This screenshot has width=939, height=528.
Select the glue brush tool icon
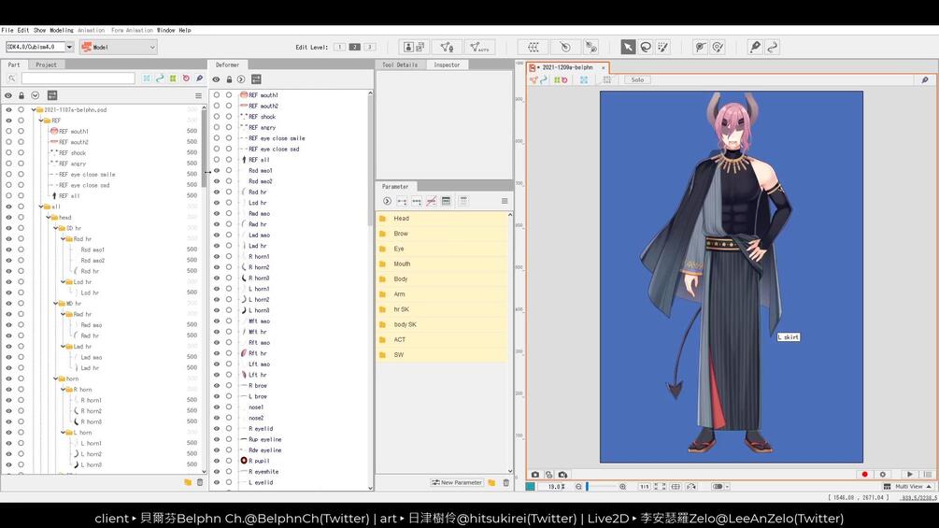[718, 47]
